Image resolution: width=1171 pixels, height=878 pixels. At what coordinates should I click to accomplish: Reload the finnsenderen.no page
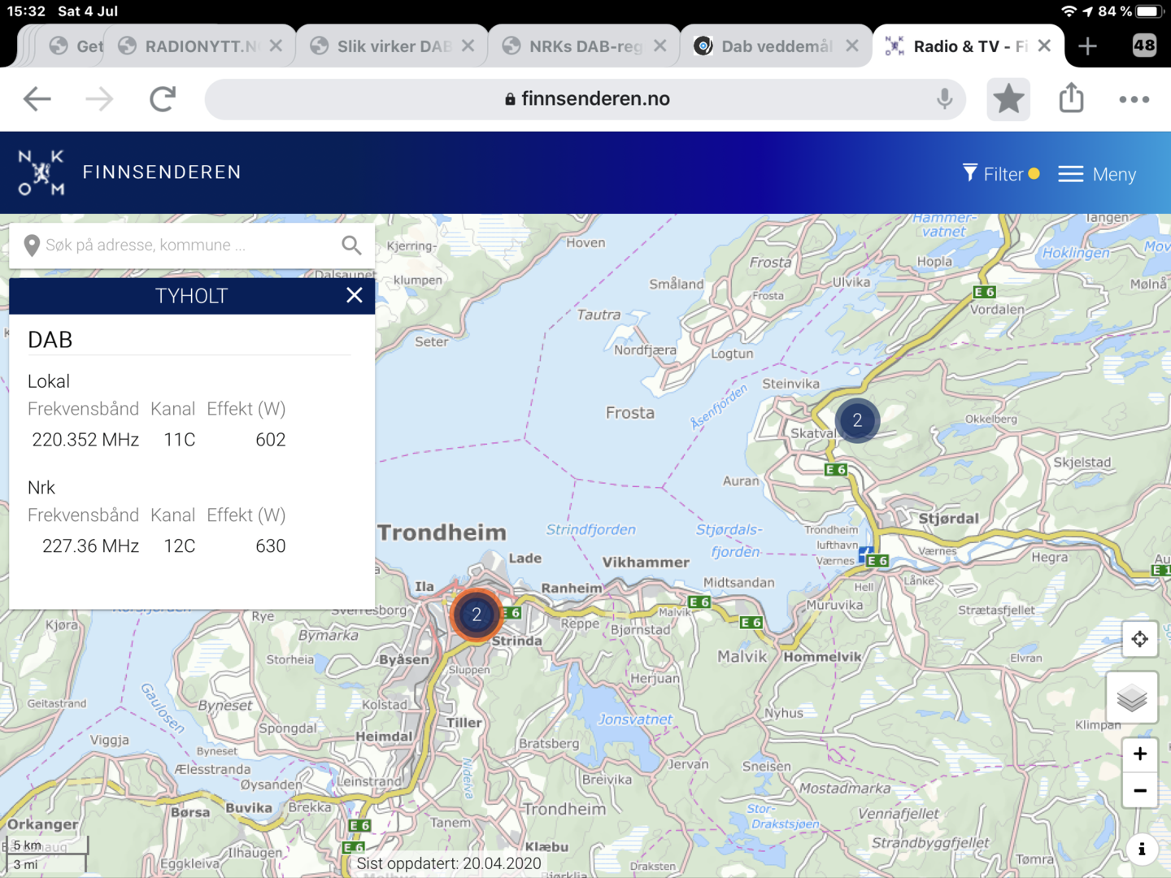point(163,99)
